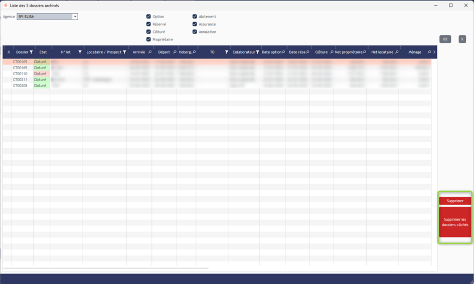Image resolution: width=474 pixels, height=284 pixels.
Task: Click the XX button
Action: pyautogui.click(x=445, y=39)
